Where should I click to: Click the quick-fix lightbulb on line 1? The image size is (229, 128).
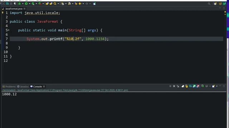pyautogui.click(x=3, y=13)
